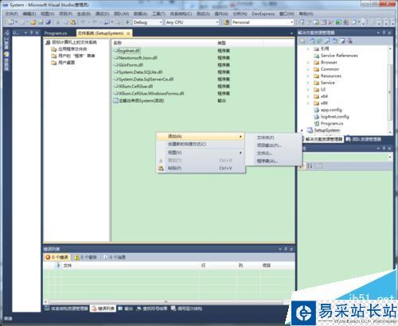The width and height of the screenshot is (398, 326).
Task: Click the target machine file system icon
Action: [x=48, y=42]
